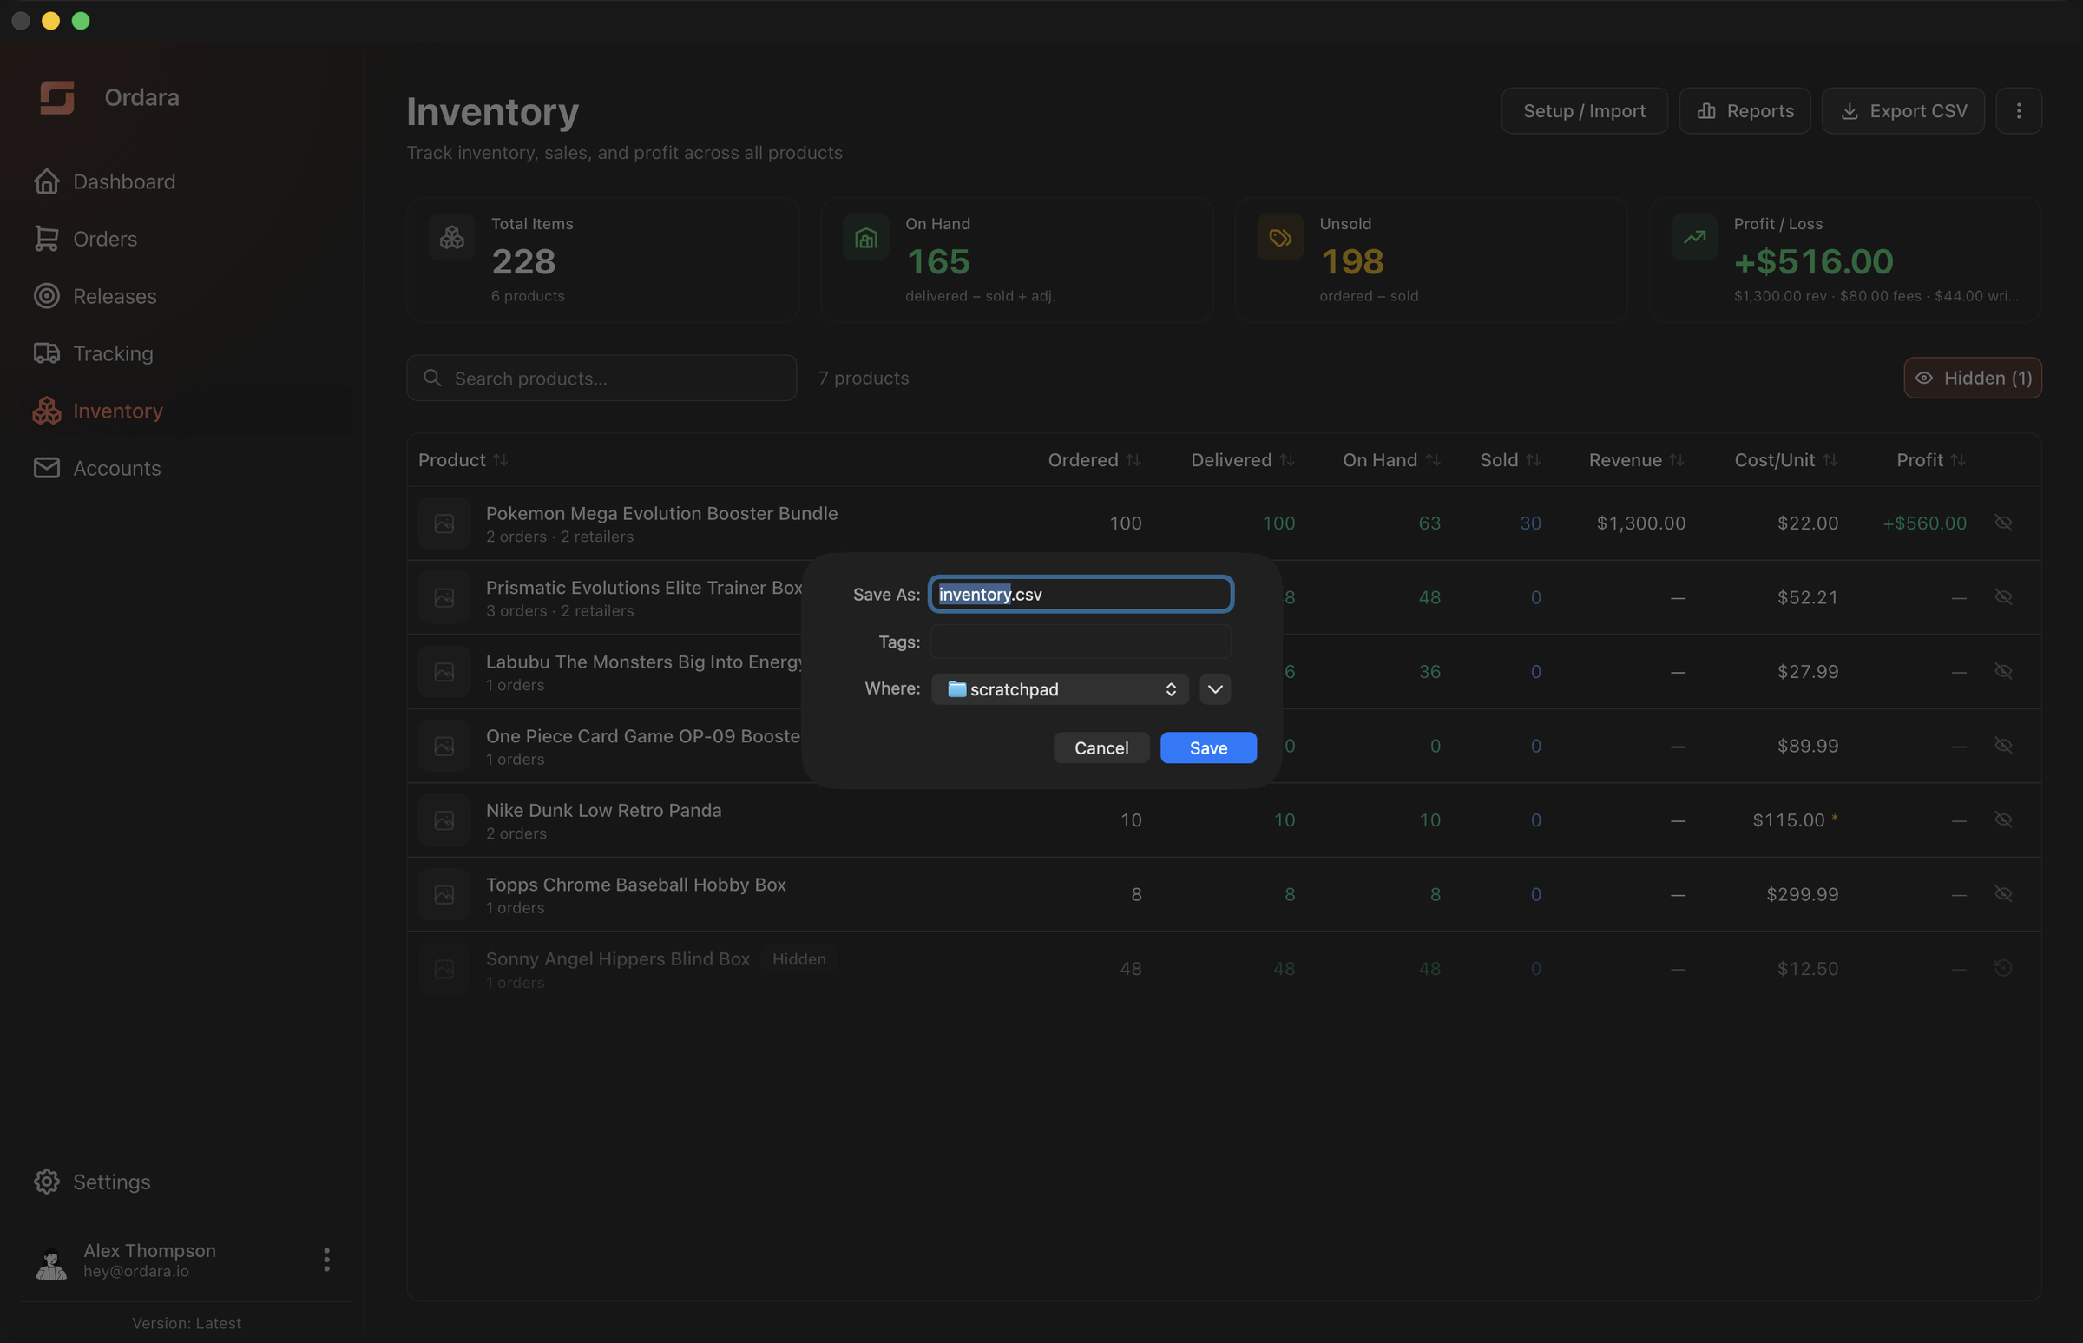Click Export CSV button
Screen dimensions: 2083x1343
(1903, 111)
